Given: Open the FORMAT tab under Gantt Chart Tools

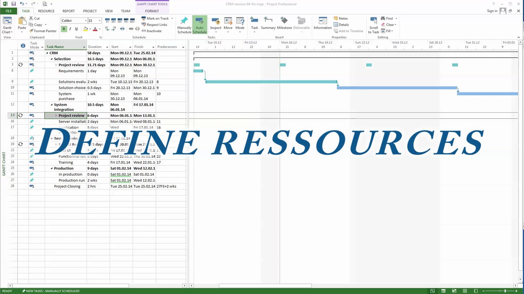Looking at the screenshot, I should coord(152,11).
